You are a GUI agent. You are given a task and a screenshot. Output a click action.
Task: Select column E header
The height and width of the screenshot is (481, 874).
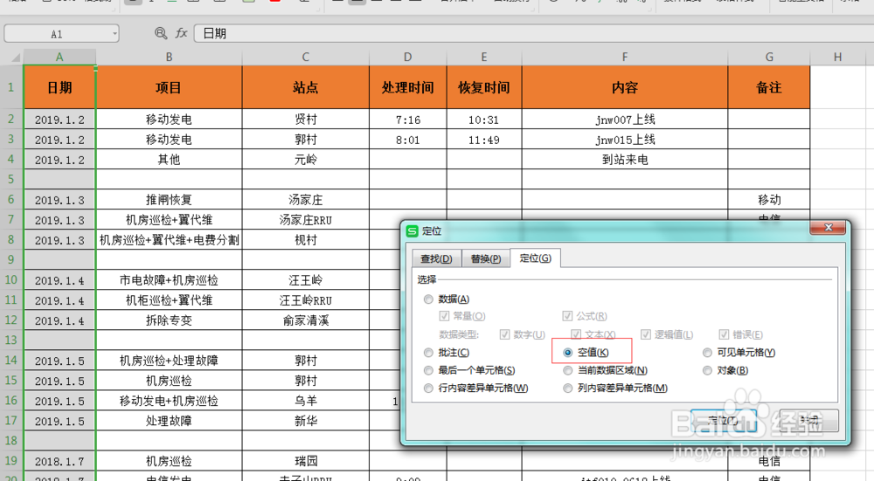(x=484, y=57)
